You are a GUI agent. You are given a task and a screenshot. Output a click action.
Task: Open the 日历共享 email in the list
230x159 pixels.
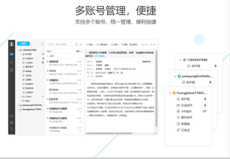click(64, 101)
